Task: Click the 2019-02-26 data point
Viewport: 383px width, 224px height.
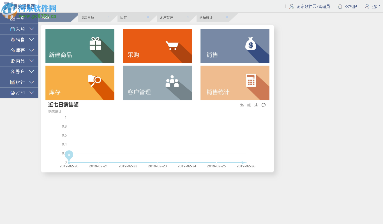Action: (246, 163)
